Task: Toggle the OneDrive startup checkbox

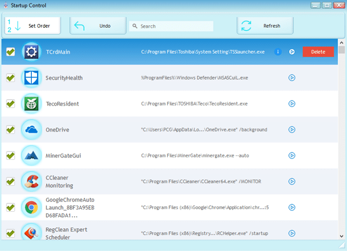Action: point(10,130)
